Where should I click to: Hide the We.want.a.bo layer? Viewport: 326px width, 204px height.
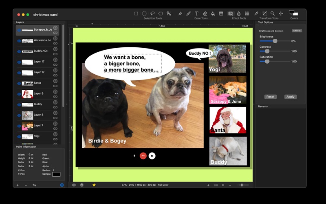[x=19, y=41]
